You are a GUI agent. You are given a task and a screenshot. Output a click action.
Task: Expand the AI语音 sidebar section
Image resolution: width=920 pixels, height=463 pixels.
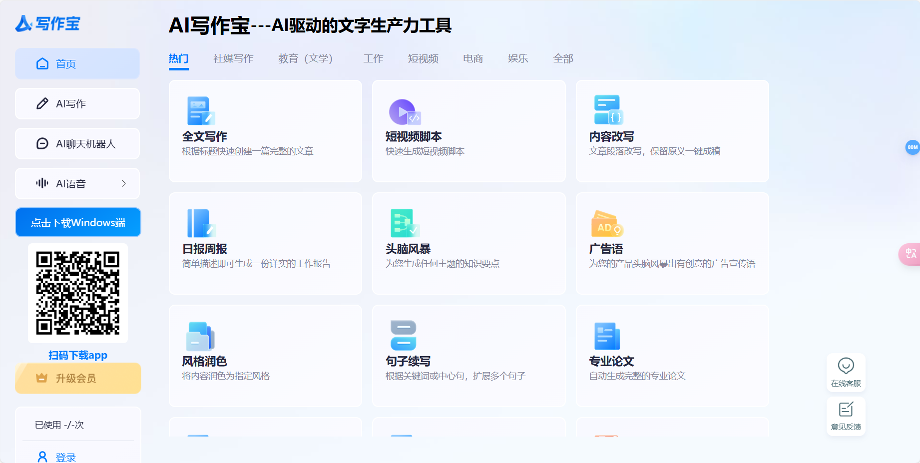click(77, 183)
